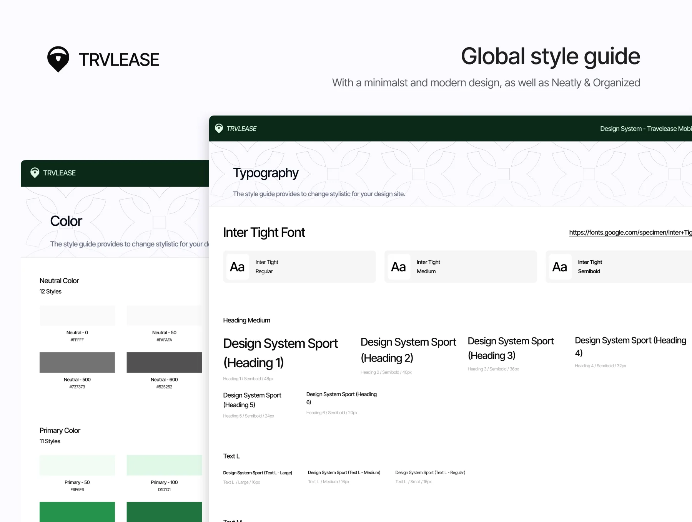The image size is (692, 522).
Task: Click the bright green swatch below Primary - 50
Action: click(77, 512)
